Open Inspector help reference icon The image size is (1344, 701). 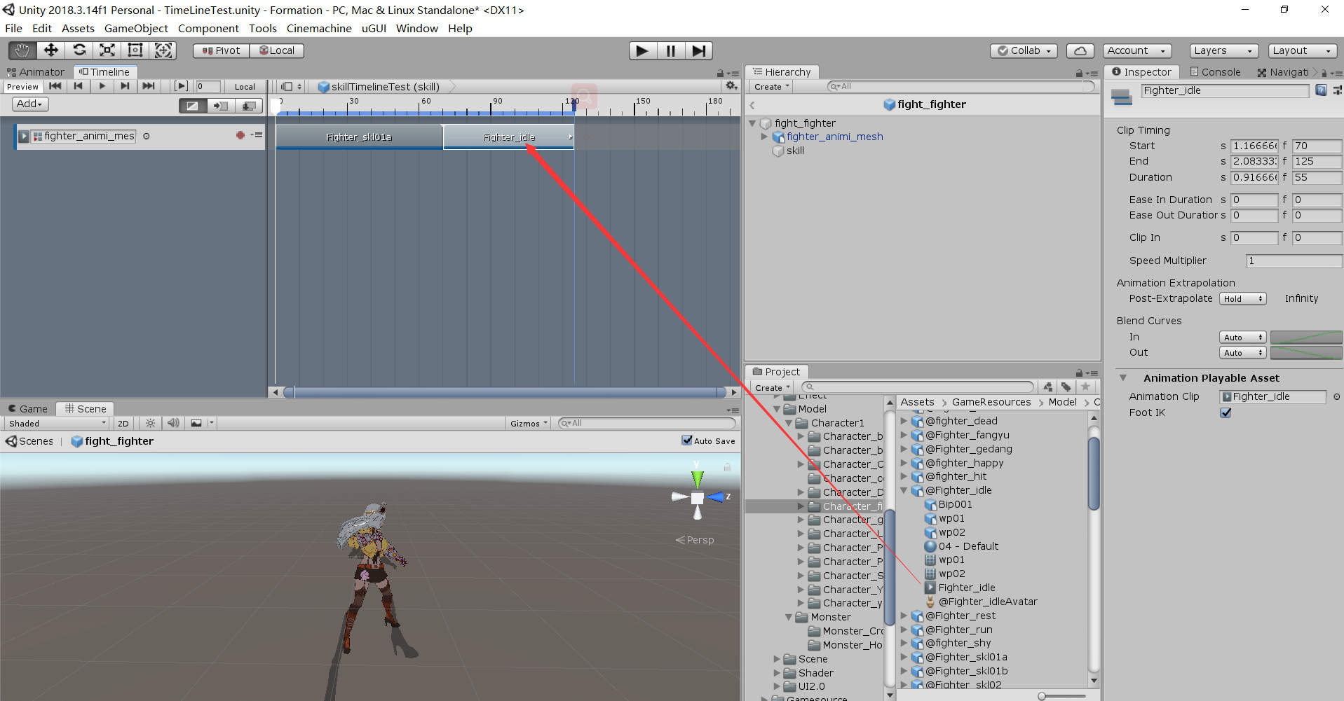click(1320, 90)
